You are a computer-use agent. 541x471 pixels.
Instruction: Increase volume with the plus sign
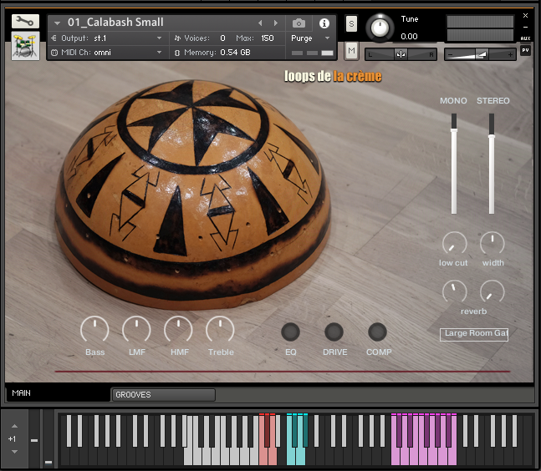click(510, 54)
